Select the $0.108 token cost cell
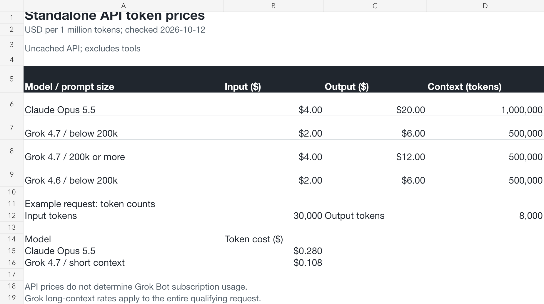Viewport: 544px width, 304px height. pos(273,263)
